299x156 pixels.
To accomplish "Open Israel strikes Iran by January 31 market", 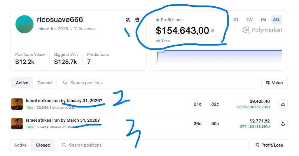I will pyautogui.click(x=64, y=101).
